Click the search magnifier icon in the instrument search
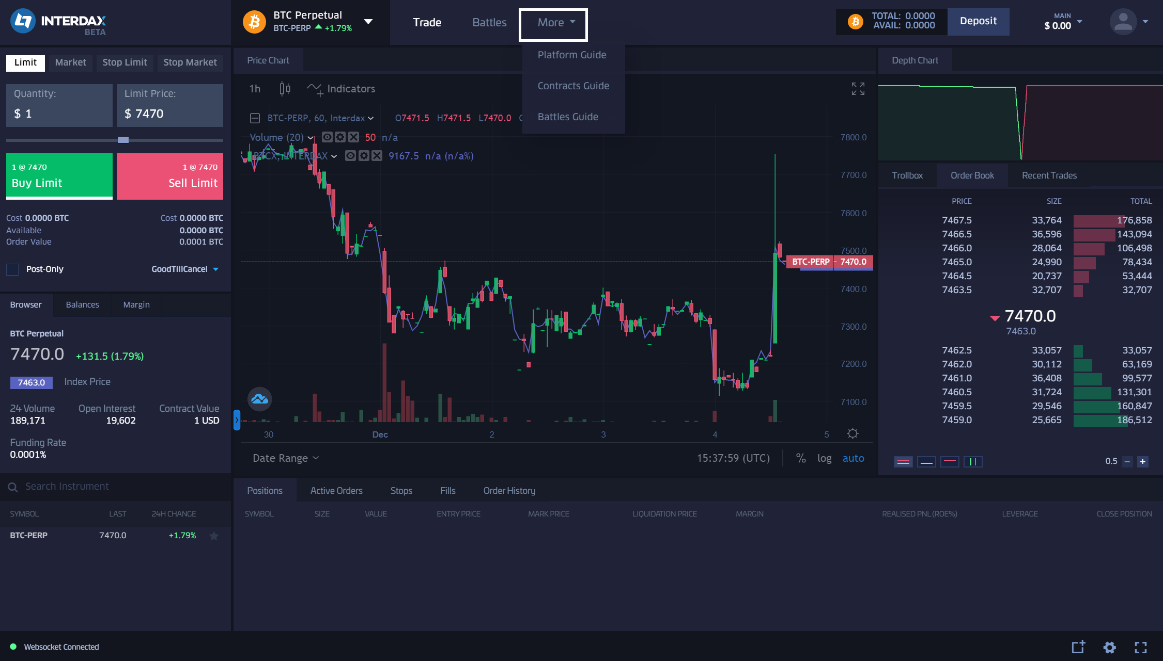The height and width of the screenshot is (661, 1163). 13,487
